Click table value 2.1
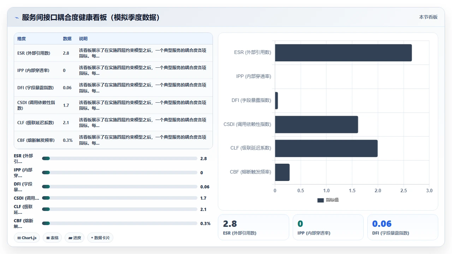 click(x=66, y=122)
